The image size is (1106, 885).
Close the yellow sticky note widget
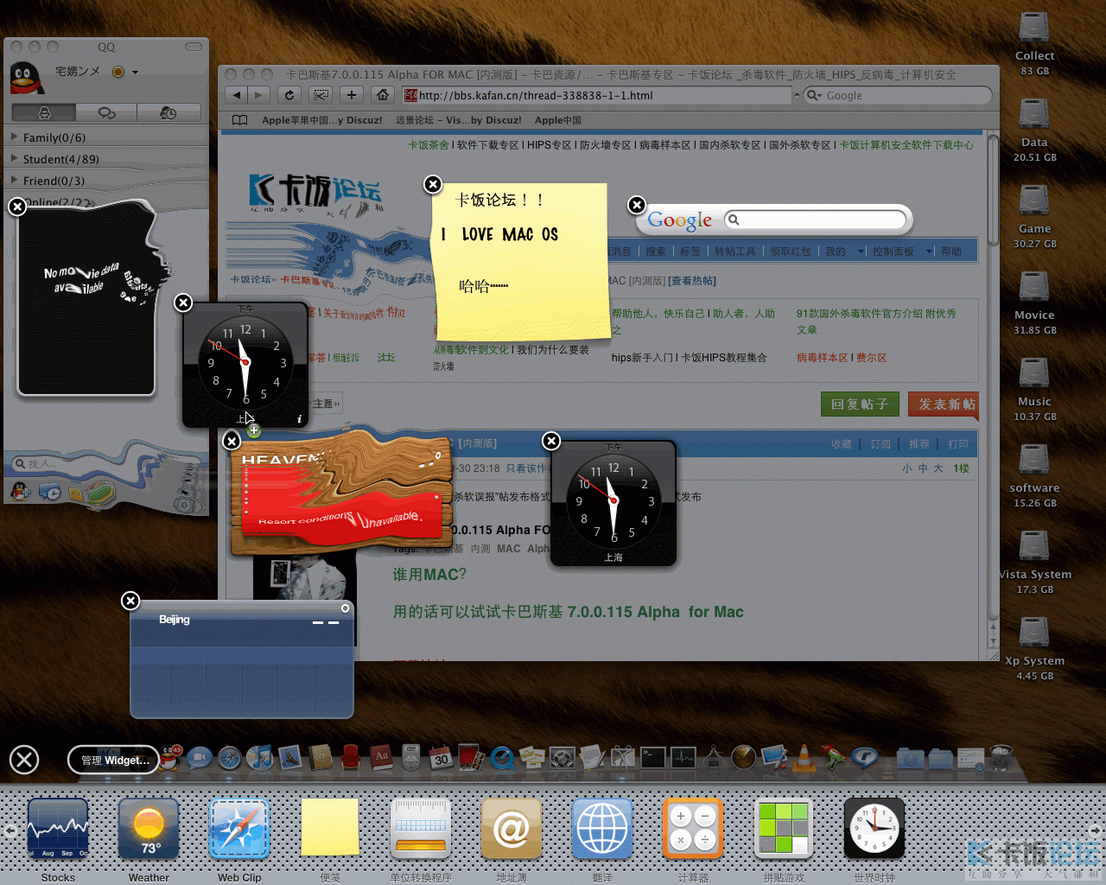[433, 184]
